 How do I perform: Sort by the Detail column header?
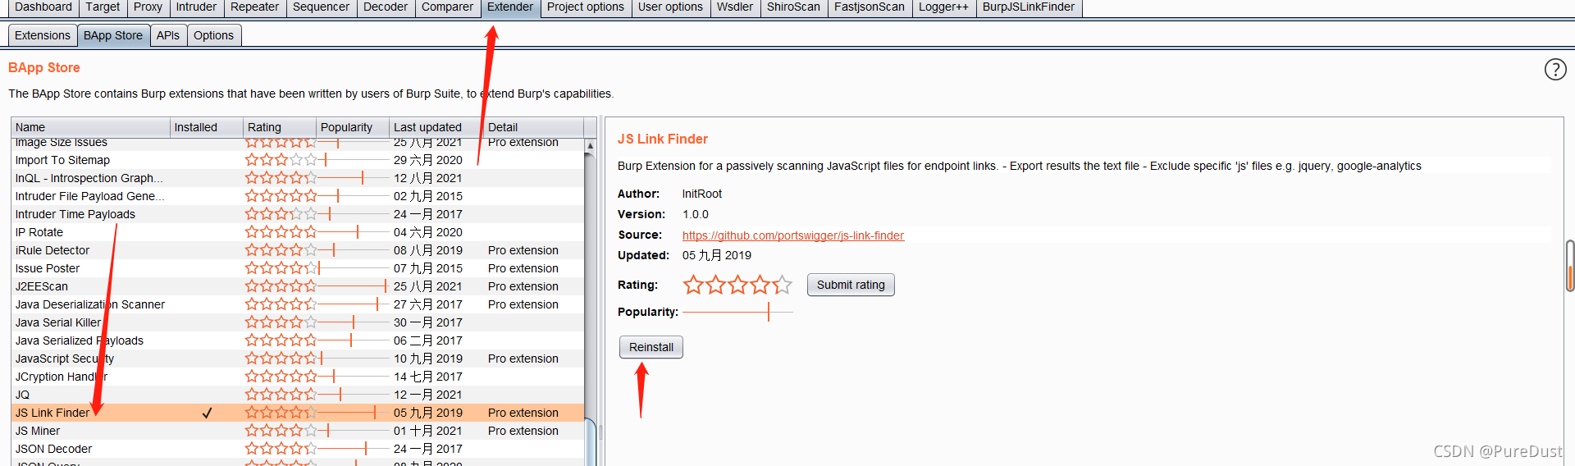pos(533,127)
